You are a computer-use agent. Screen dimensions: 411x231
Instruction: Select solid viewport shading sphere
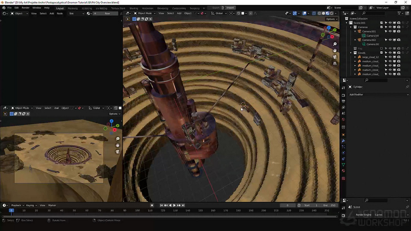point(323,13)
